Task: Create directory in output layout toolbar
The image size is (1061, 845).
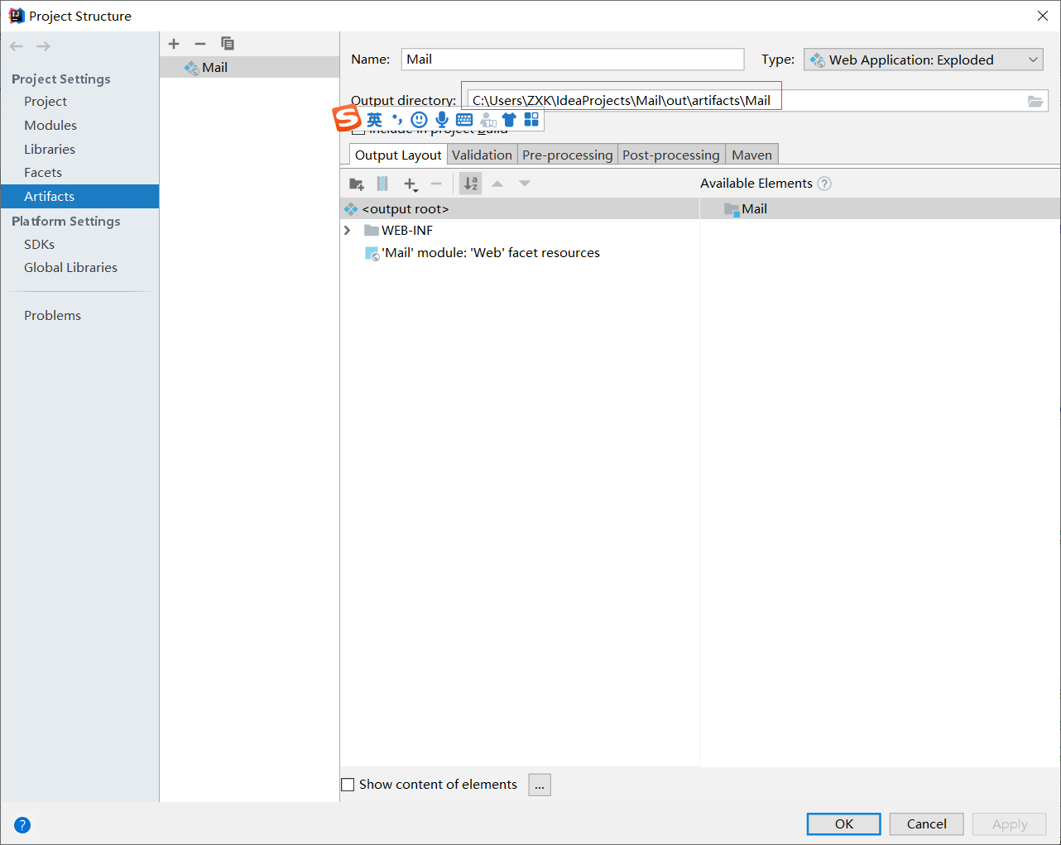Action: pos(357,184)
